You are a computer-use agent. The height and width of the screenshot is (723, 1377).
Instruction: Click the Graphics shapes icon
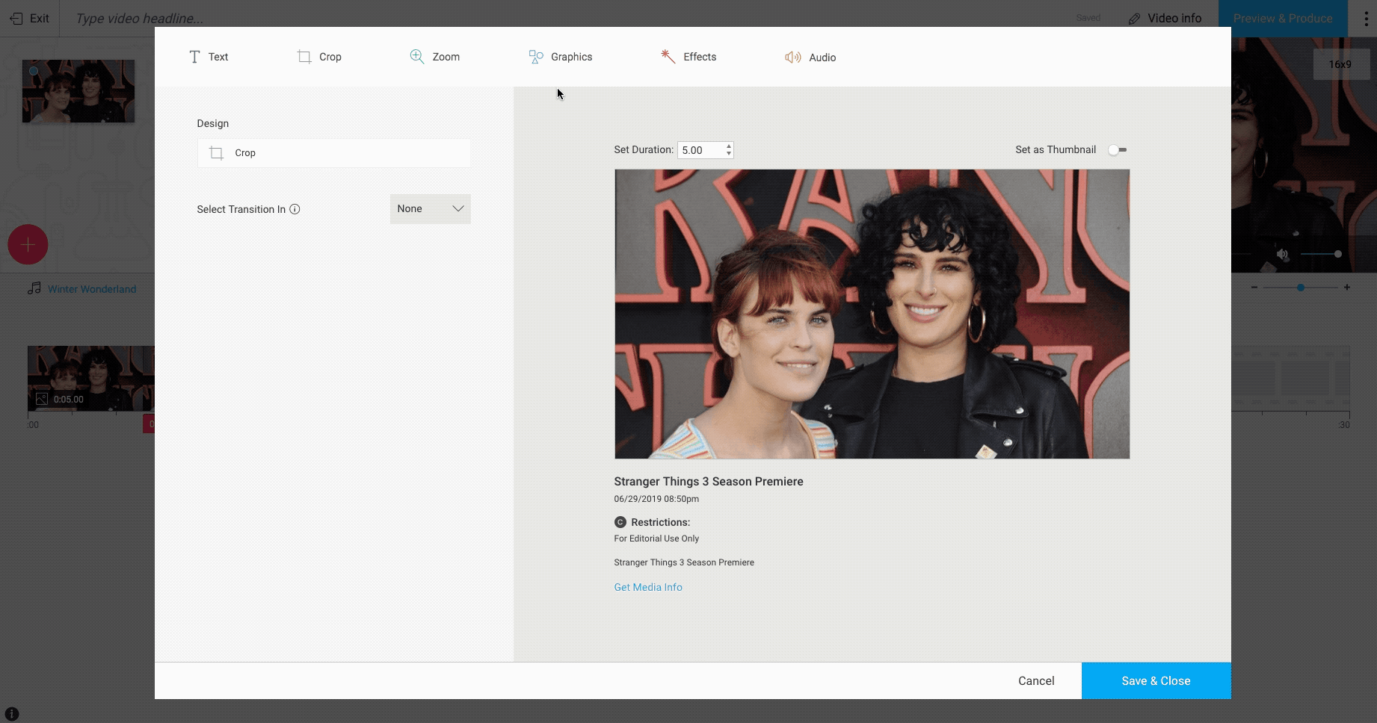536,57
